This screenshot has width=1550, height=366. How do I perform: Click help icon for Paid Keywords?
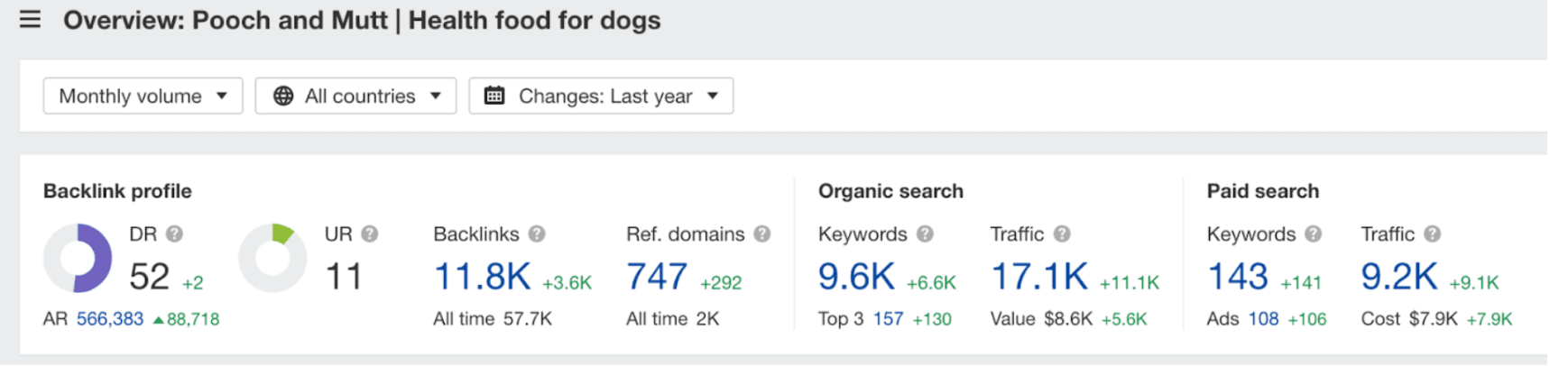(x=1313, y=234)
